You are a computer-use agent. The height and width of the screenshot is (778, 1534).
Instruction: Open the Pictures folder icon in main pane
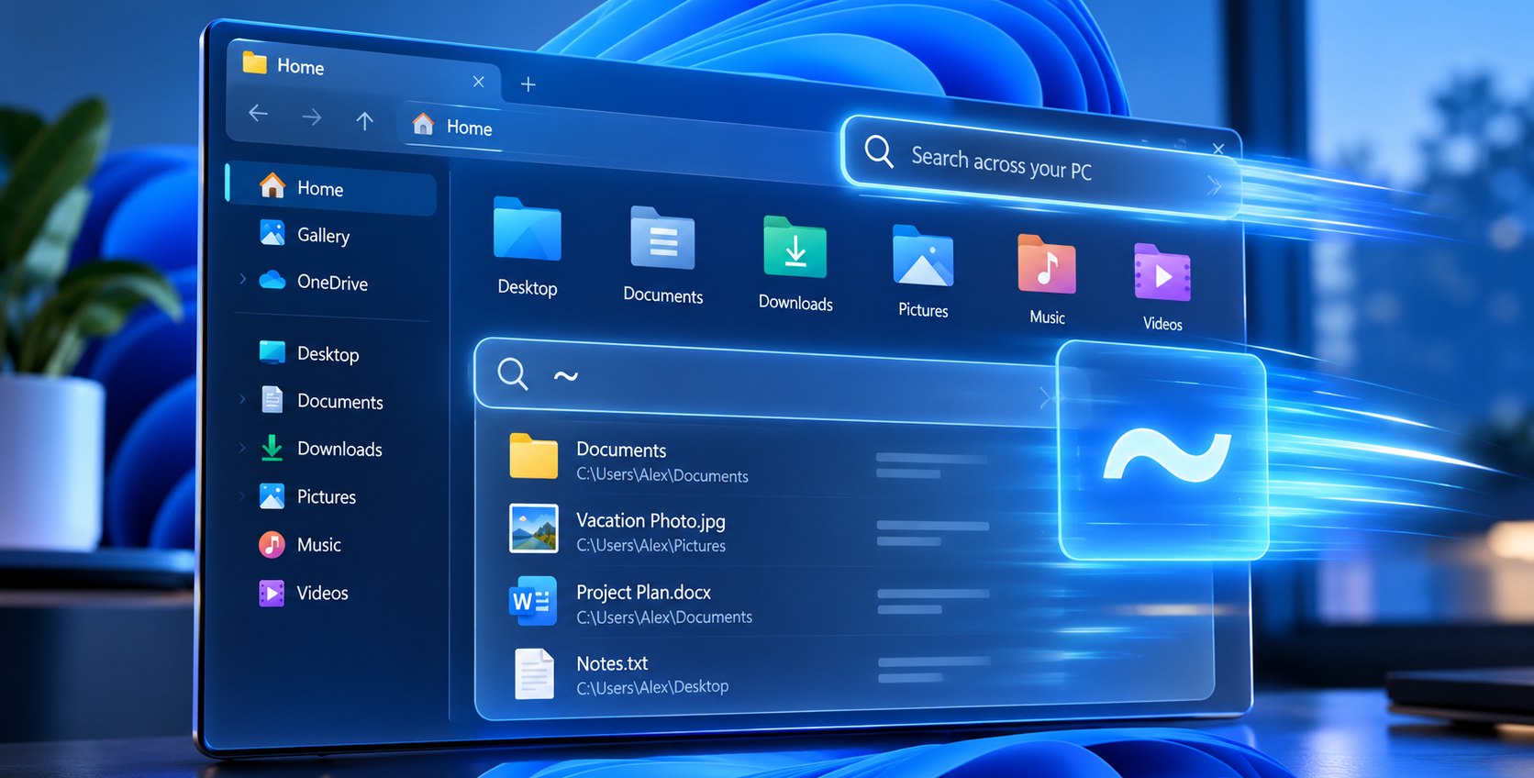923,256
